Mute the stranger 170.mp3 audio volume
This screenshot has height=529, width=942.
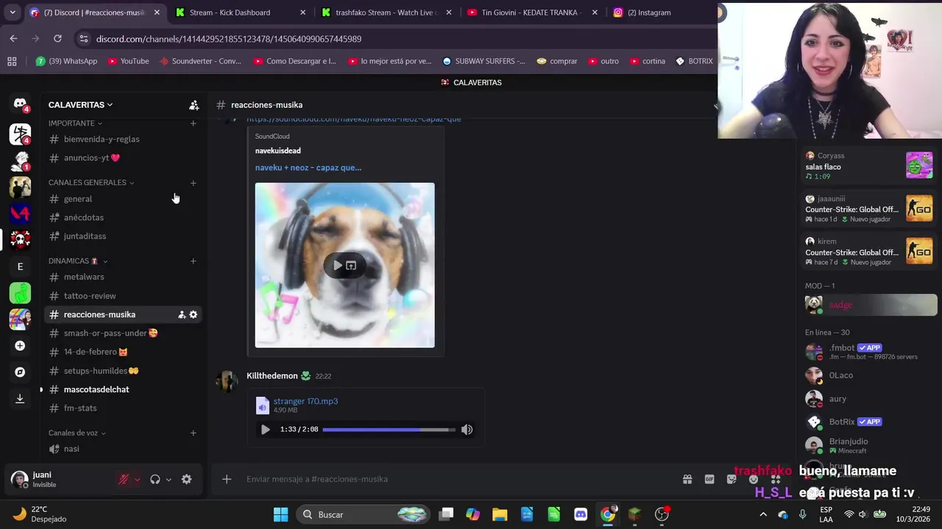(467, 429)
